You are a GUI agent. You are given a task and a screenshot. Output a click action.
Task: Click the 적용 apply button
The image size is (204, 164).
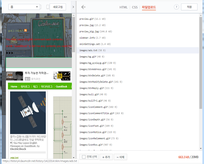(x=189, y=7)
